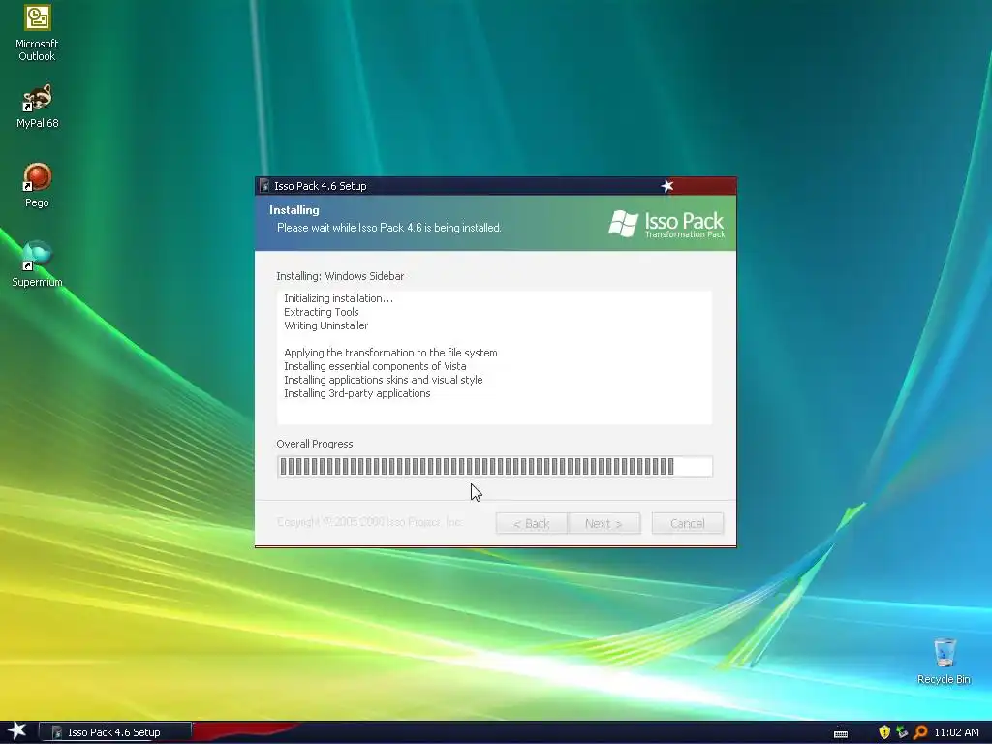The height and width of the screenshot is (744, 992).
Task: Click the star button in setup title bar
Action: (667, 186)
